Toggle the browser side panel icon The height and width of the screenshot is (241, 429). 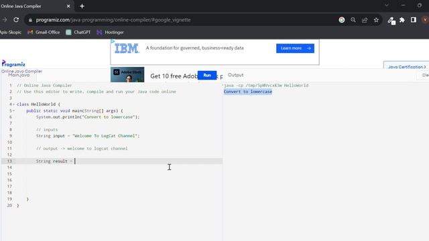[x=414, y=19]
